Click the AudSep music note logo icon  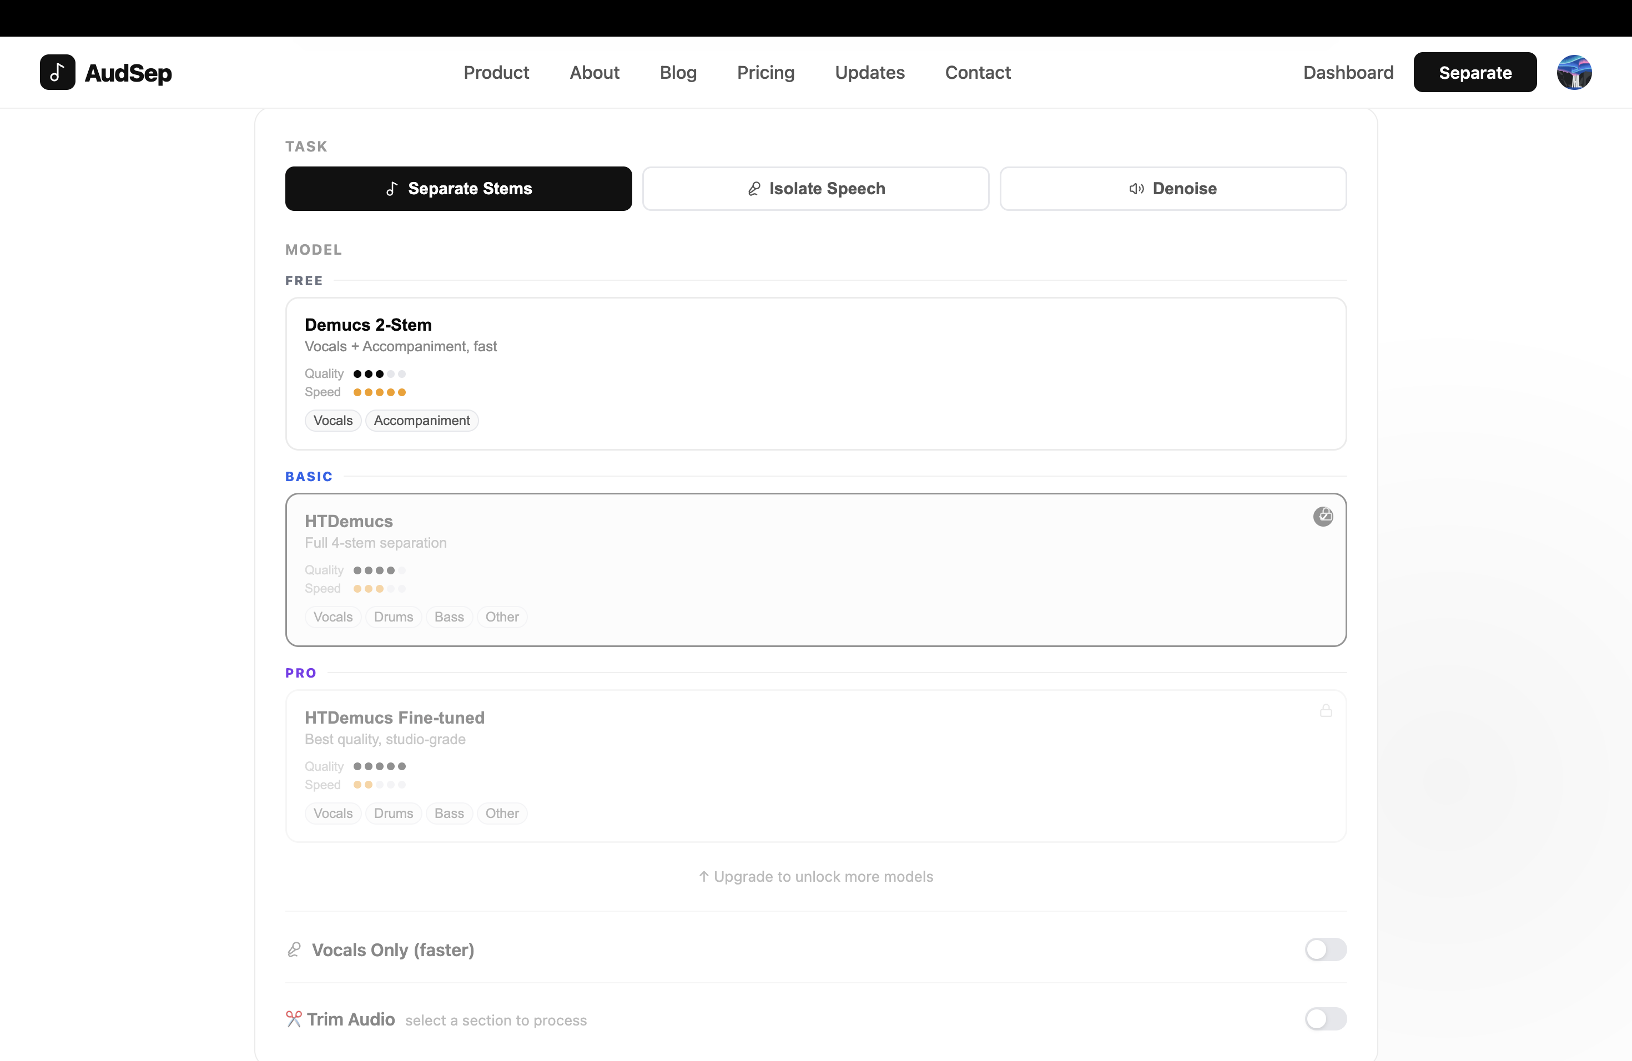(58, 72)
